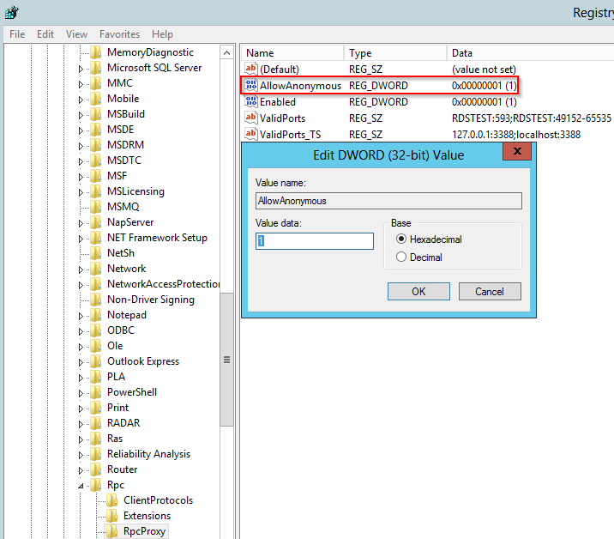The height and width of the screenshot is (539, 614).
Task: Click the ClientProtocols folder icon
Action: tap(112, 500)
